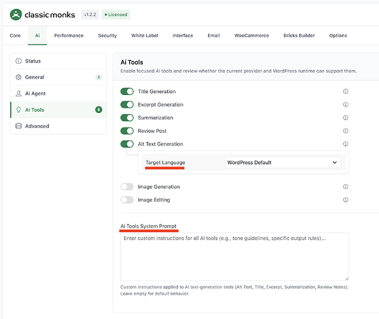Click the Licensed status badge

(x=116, y=15)
